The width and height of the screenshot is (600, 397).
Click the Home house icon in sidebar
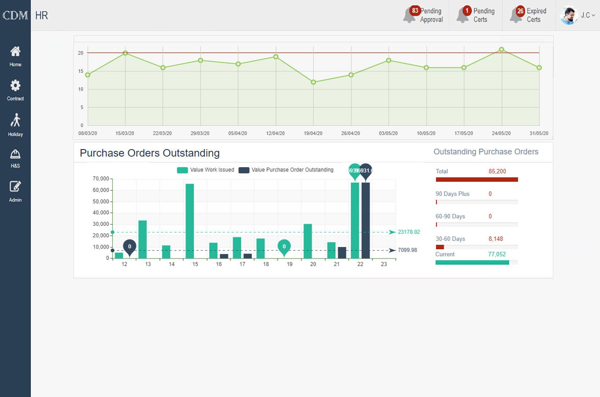click(15, 52)
